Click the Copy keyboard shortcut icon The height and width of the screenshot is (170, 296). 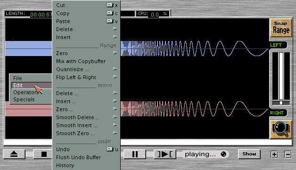(x=110, y=13)
